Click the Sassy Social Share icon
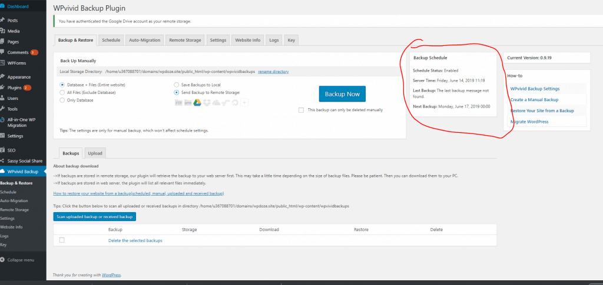Image resolution: width=603 pixels, height=285 pixels. 3,161
